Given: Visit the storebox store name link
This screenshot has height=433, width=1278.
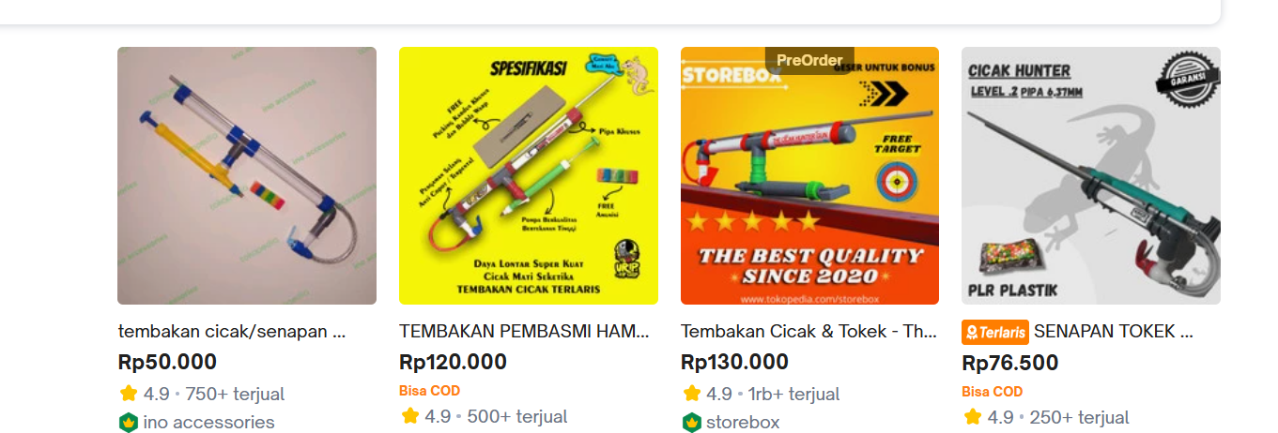Looking at the screenshot, I should click(744, 423).
